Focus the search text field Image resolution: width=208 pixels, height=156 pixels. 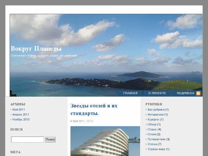pyautogui.click(x=27, y=139)
